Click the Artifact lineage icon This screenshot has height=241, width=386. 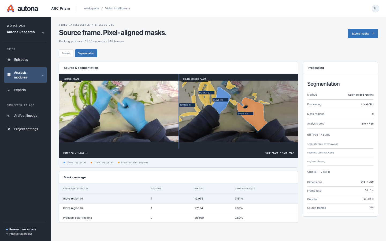(9, 116)
